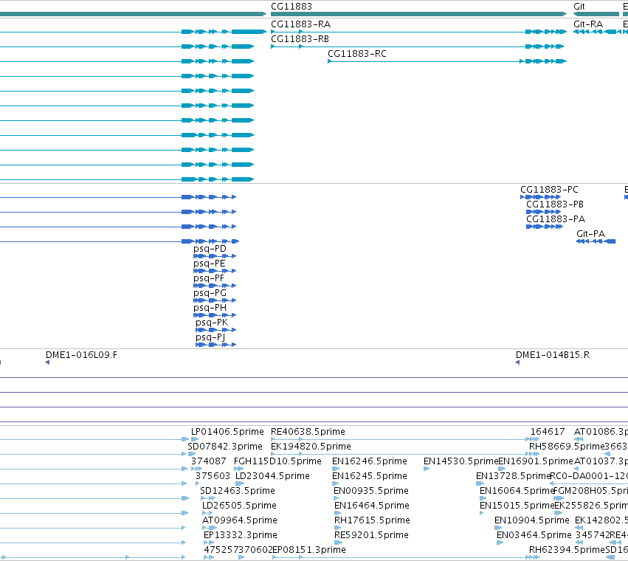
Task: Select protein CG11883-PB label
Action: [555, 204]
